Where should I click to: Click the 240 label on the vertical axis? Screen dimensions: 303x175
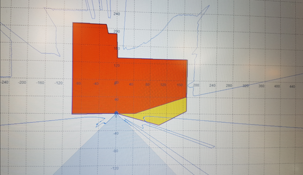(117, 14)
